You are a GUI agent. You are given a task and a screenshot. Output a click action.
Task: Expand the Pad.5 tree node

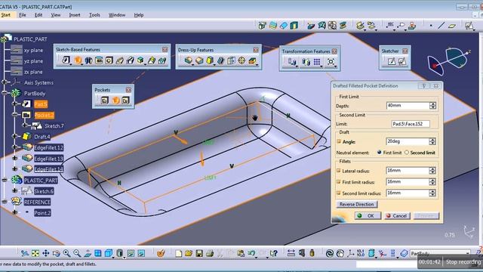tap(15, 104)
